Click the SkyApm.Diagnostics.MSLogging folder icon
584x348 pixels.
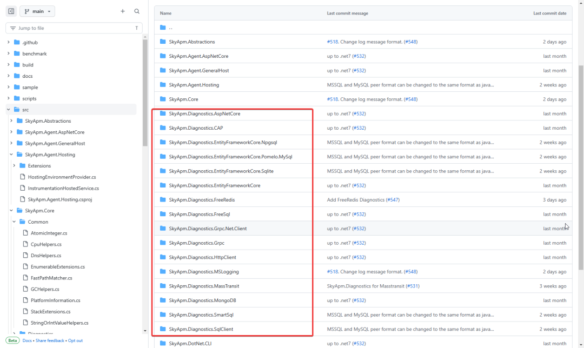[x=163, y=271]
